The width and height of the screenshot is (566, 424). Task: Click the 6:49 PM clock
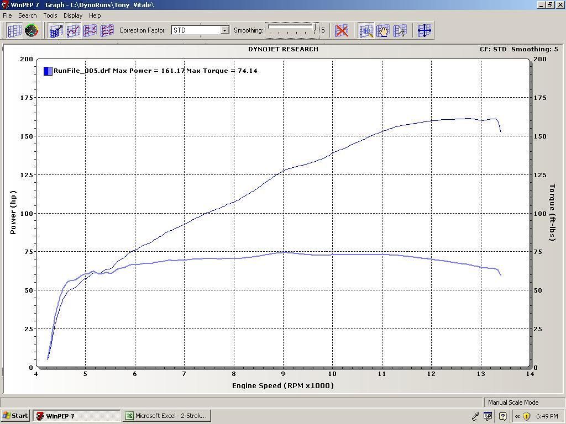547,416
